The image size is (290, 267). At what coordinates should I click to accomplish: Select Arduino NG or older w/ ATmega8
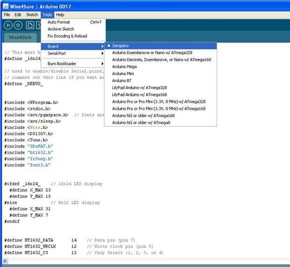pyautogui.click(x=160, y=123)
